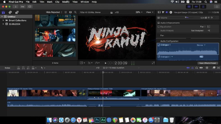The image size is (221, 124).
Task: Uncheck the second Dialogue-1 checkbox
Action: click(159, 57)
